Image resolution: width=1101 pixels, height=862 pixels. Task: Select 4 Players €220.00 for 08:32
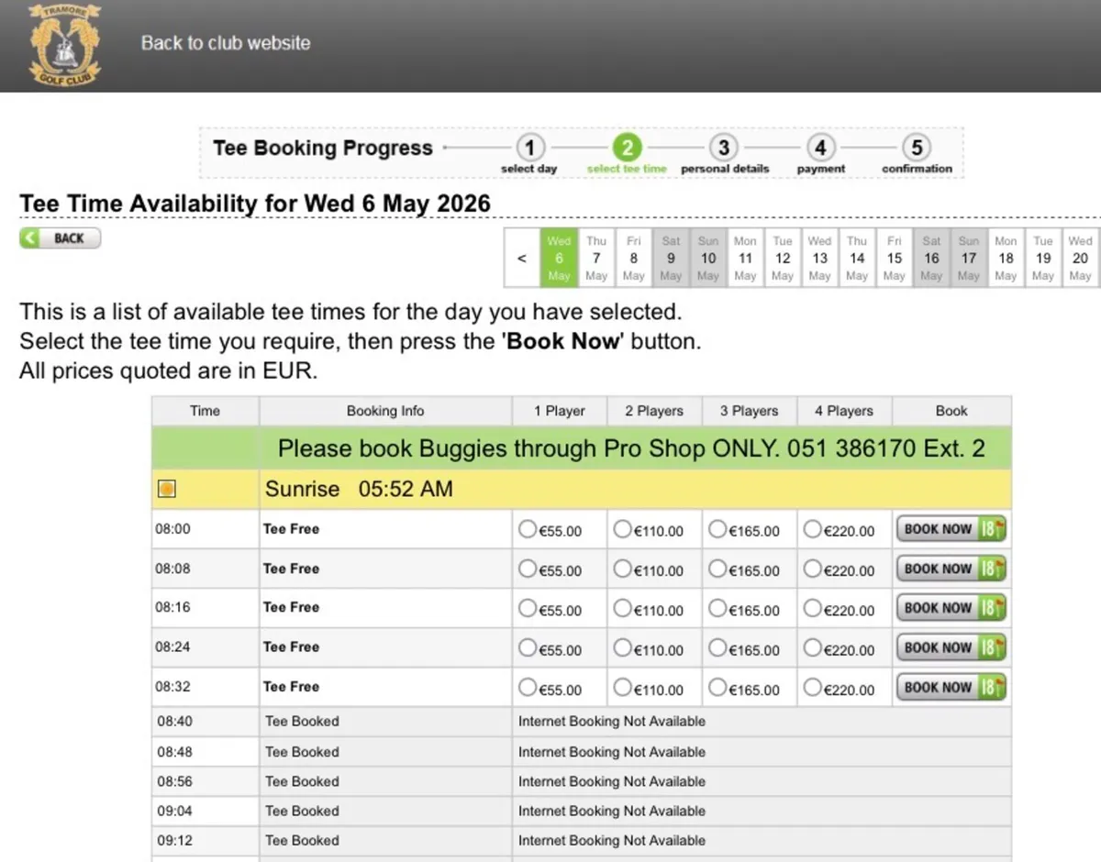coord(812,687)
